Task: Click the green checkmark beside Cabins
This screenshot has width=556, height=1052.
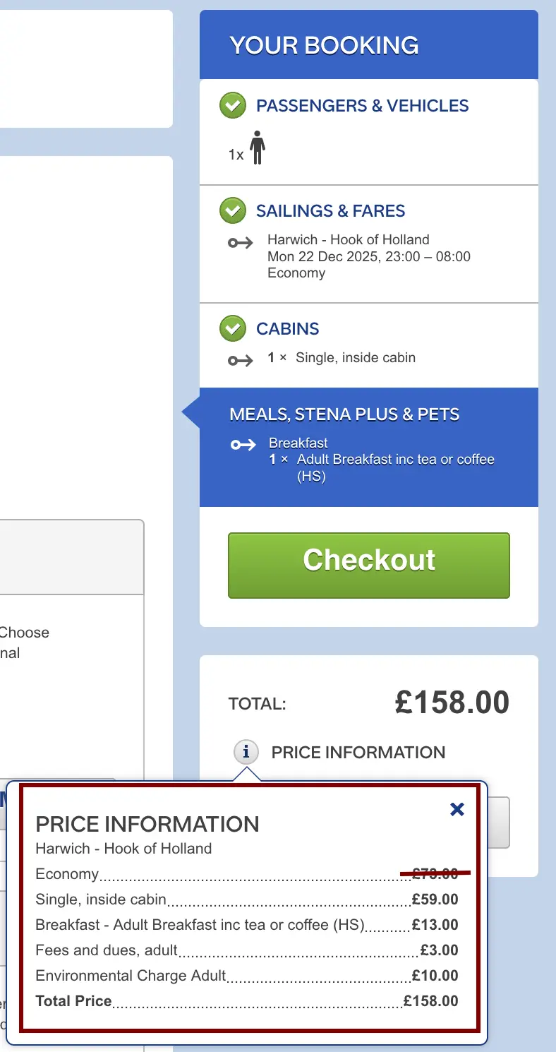Action: 232,328
